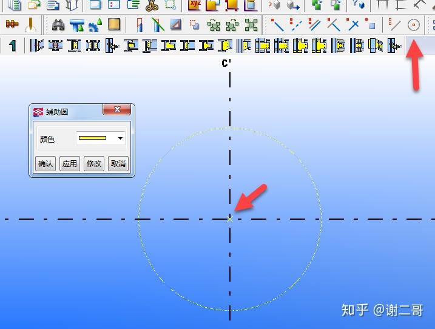Image resolution: width=435 pixels, height=329 pixels.
Task: Click the beam splice icon with red bolts
Action: tap(55, 46)
